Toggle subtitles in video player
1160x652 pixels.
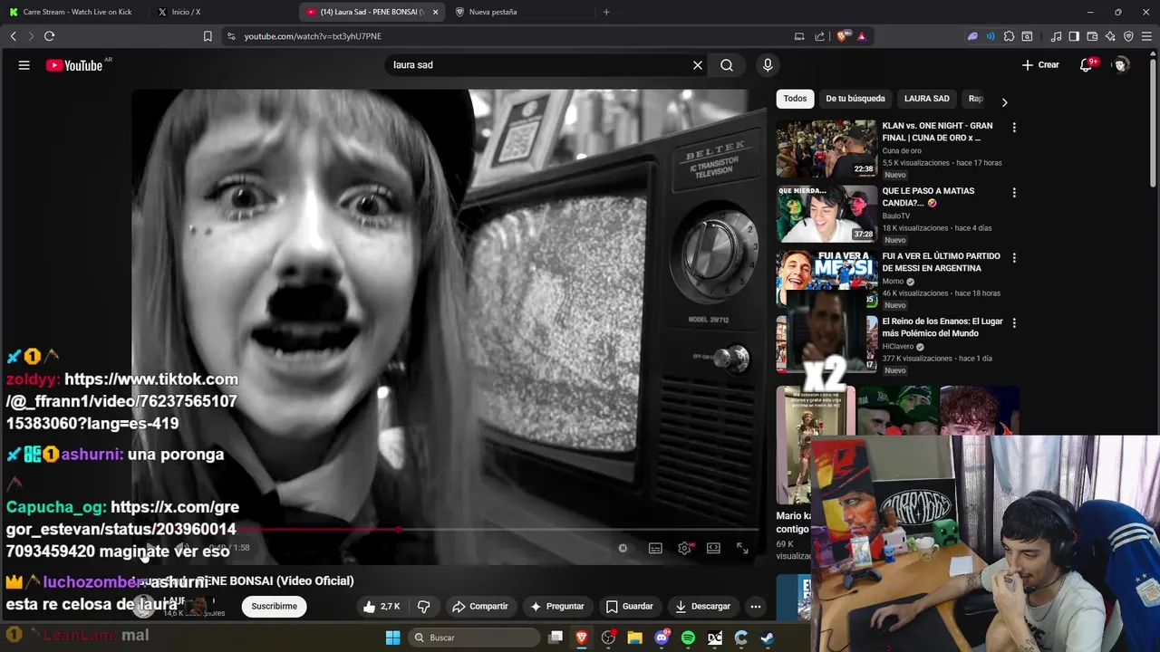tap(655, 548)
